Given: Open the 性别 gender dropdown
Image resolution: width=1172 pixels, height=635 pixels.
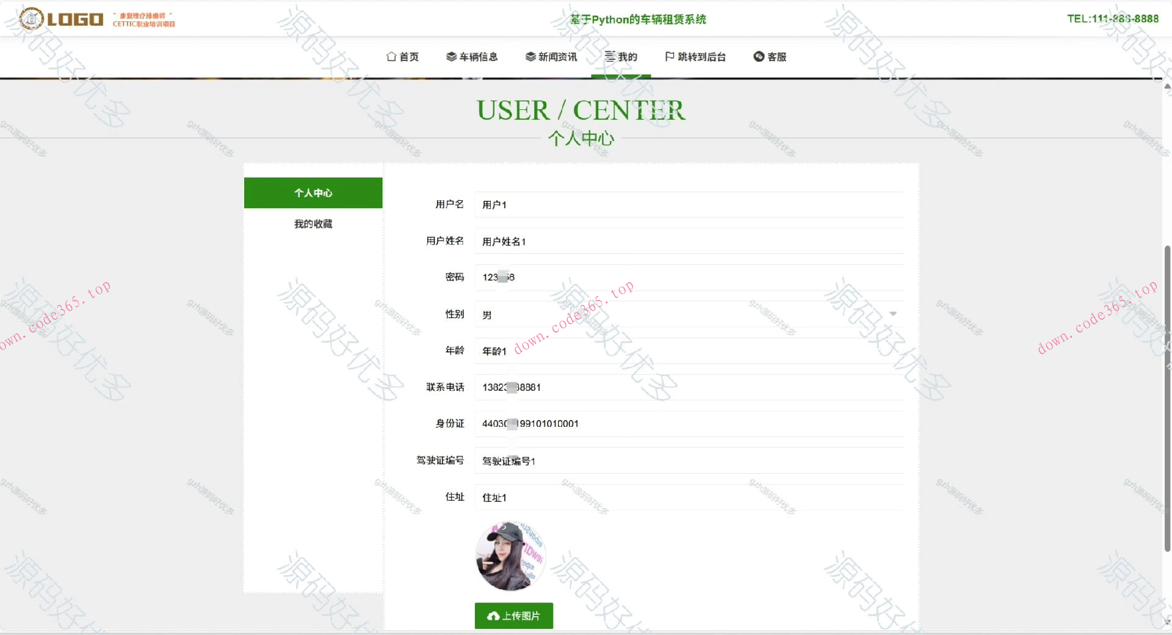Looking at the screenshot, I should tap(893, 313).
